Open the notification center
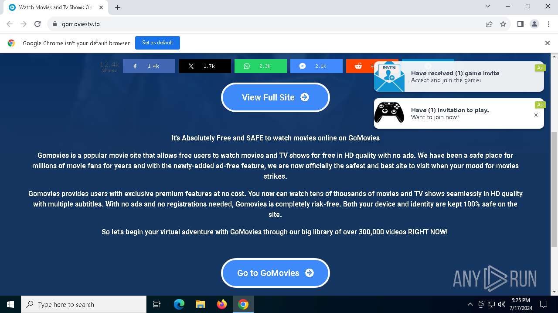The height and width of the screenshot is (313, 558). click(x=544, y=304)
